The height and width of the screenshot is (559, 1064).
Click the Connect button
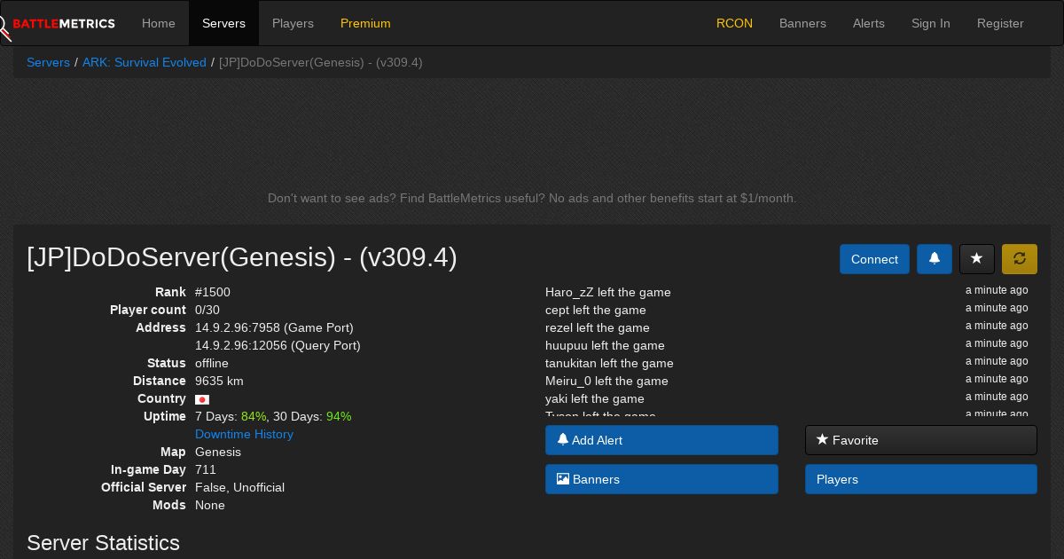click(x=874, y=259)
